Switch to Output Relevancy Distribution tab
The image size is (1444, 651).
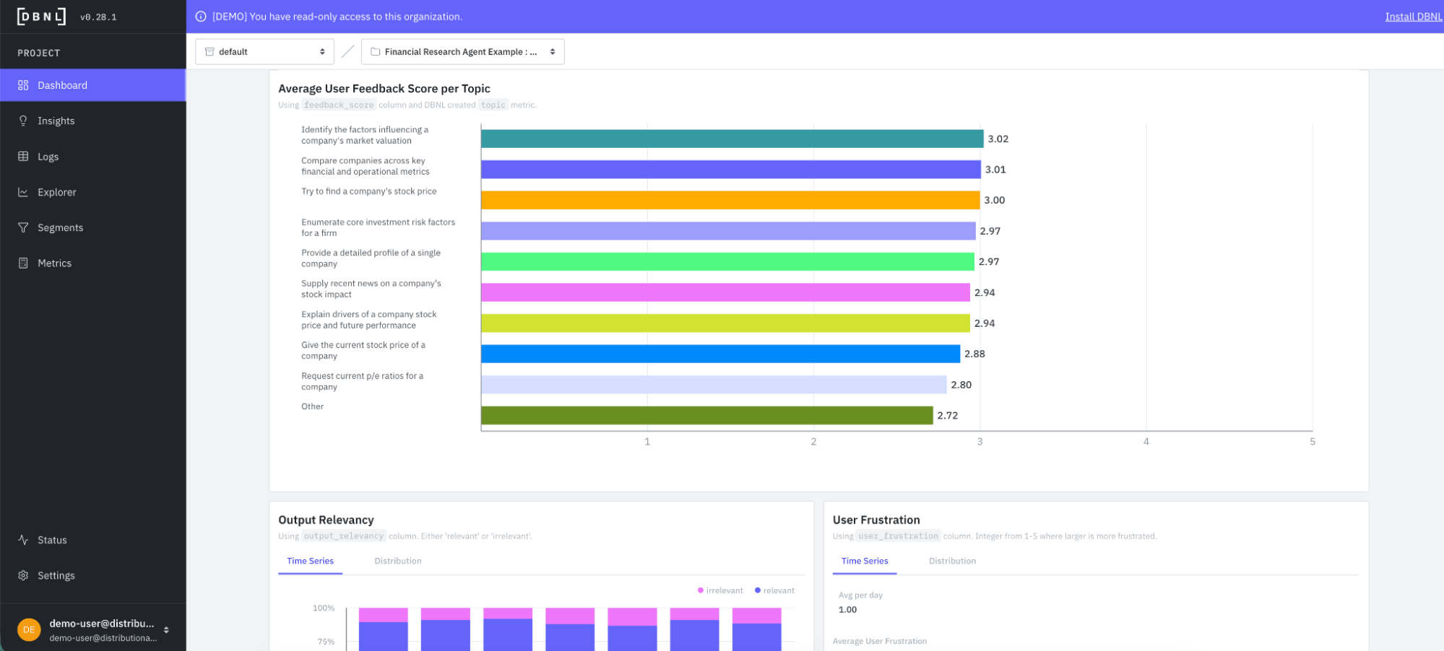[x=397, y=561]
